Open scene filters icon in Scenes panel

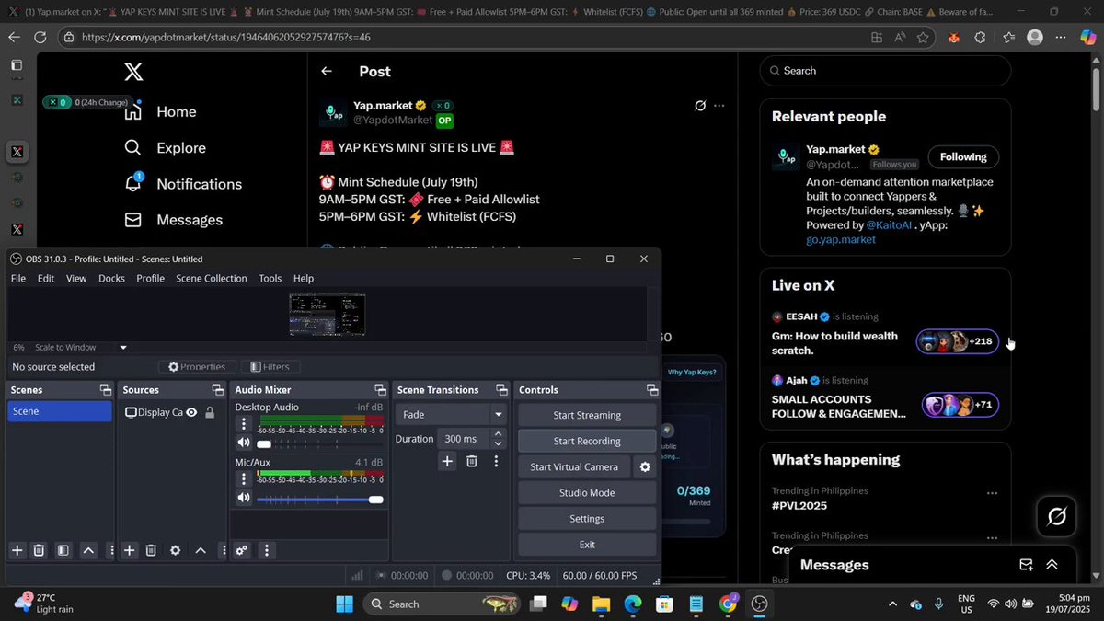(63, 550)
